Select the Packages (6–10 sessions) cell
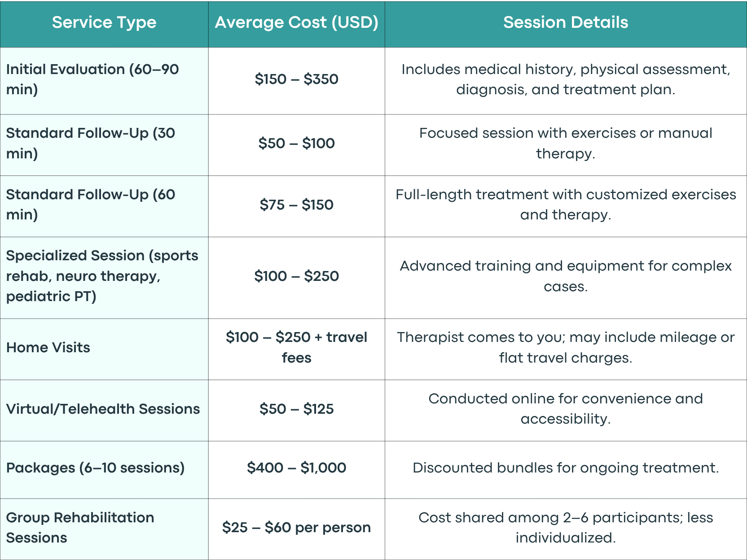Viewport: 747px width, 560px height. [95, 468]
